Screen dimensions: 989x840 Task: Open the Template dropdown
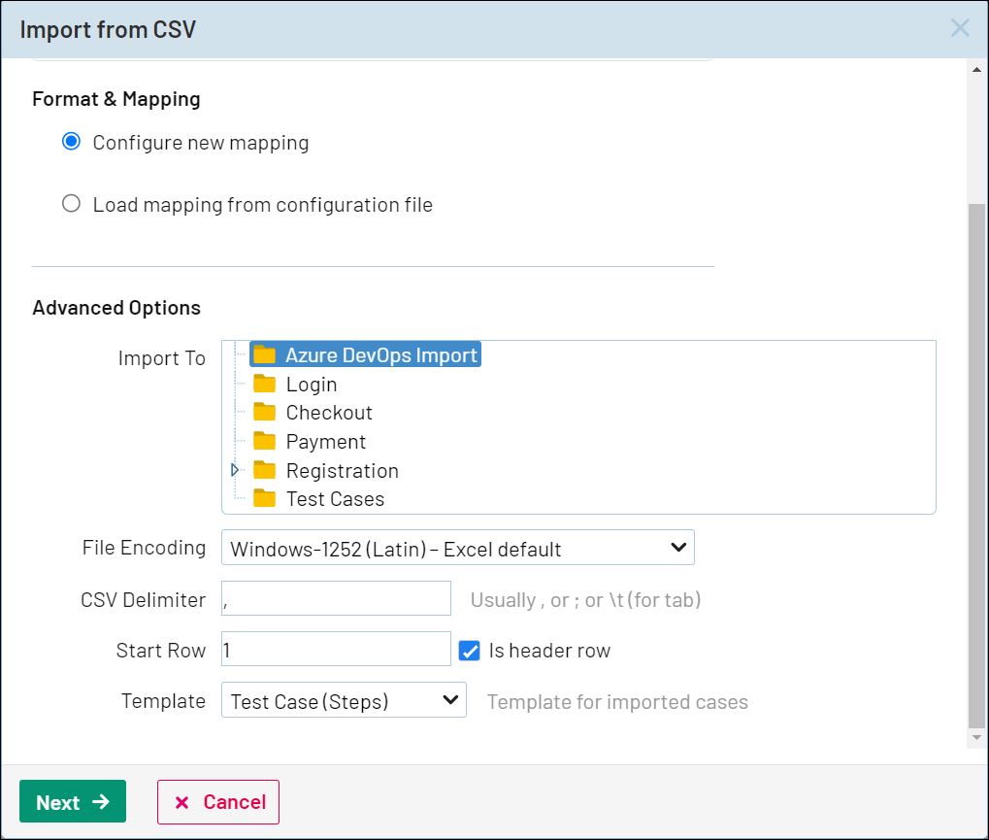point(344,700)
